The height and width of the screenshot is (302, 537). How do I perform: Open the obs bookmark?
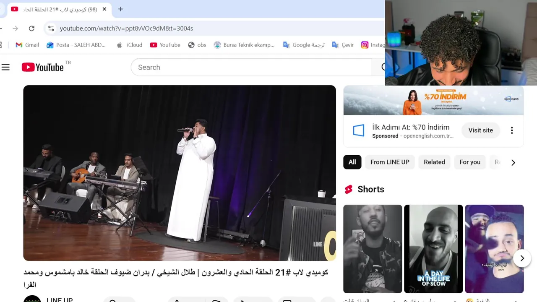click(197, 45)
